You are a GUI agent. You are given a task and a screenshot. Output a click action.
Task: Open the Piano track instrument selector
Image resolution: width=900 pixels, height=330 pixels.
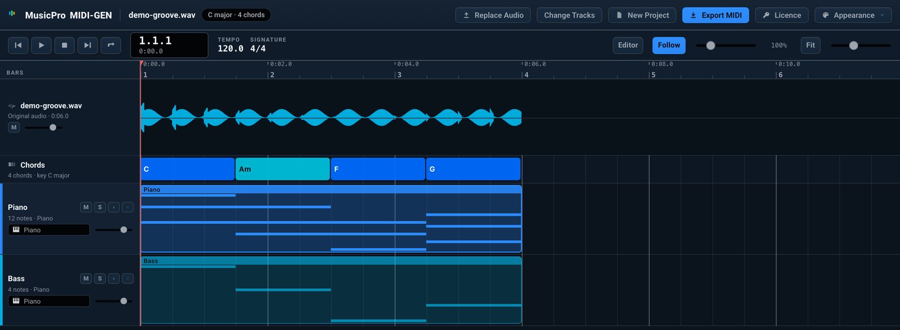click(x=49, y=230)
